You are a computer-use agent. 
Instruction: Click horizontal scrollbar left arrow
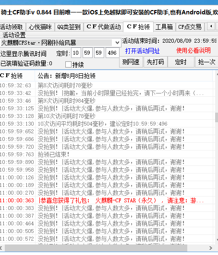pyautogui.click(x=1, y=248)
